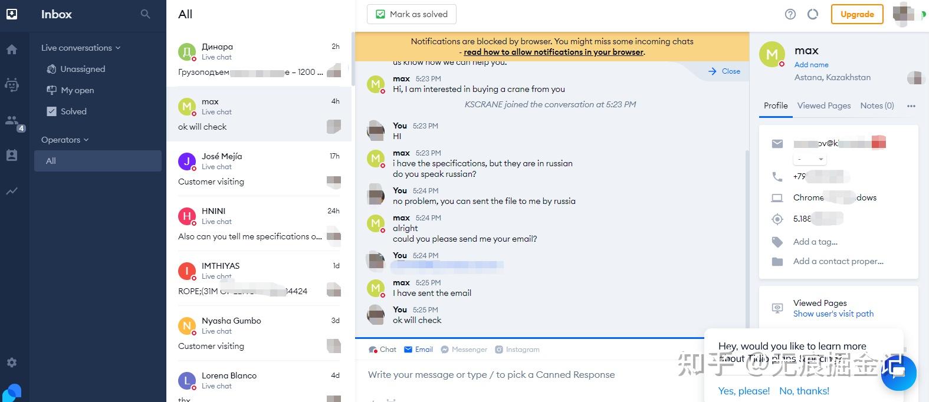The width and height of the screenshot is (929, 402).
Task: Open the visitors icon with badge 4
Action: pyautogui.click(x=12, y=121)
